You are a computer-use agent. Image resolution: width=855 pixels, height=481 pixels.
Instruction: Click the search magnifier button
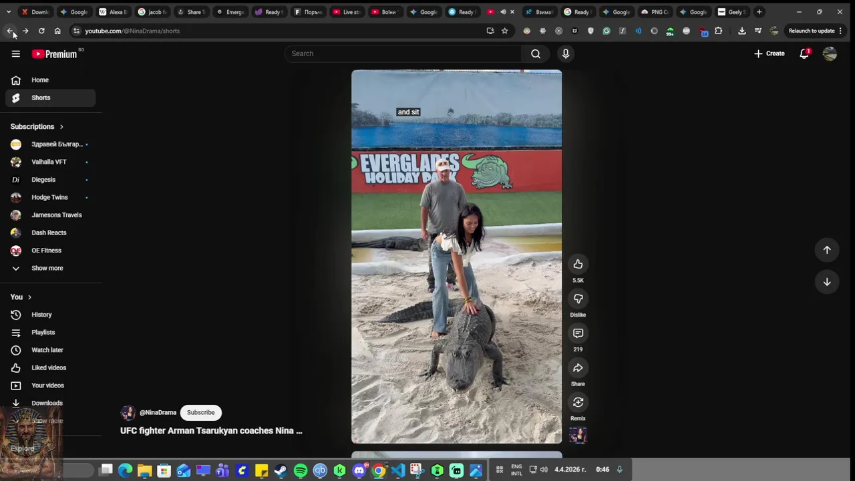click(536, 53)
